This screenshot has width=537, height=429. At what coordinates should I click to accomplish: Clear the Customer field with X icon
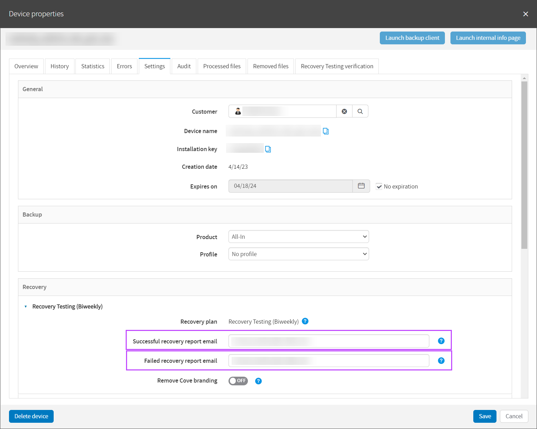pyautogui.click(x=344, y=112)
